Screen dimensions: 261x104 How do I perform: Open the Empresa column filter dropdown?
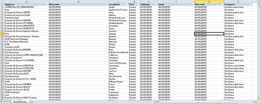(x=47, y=4)
